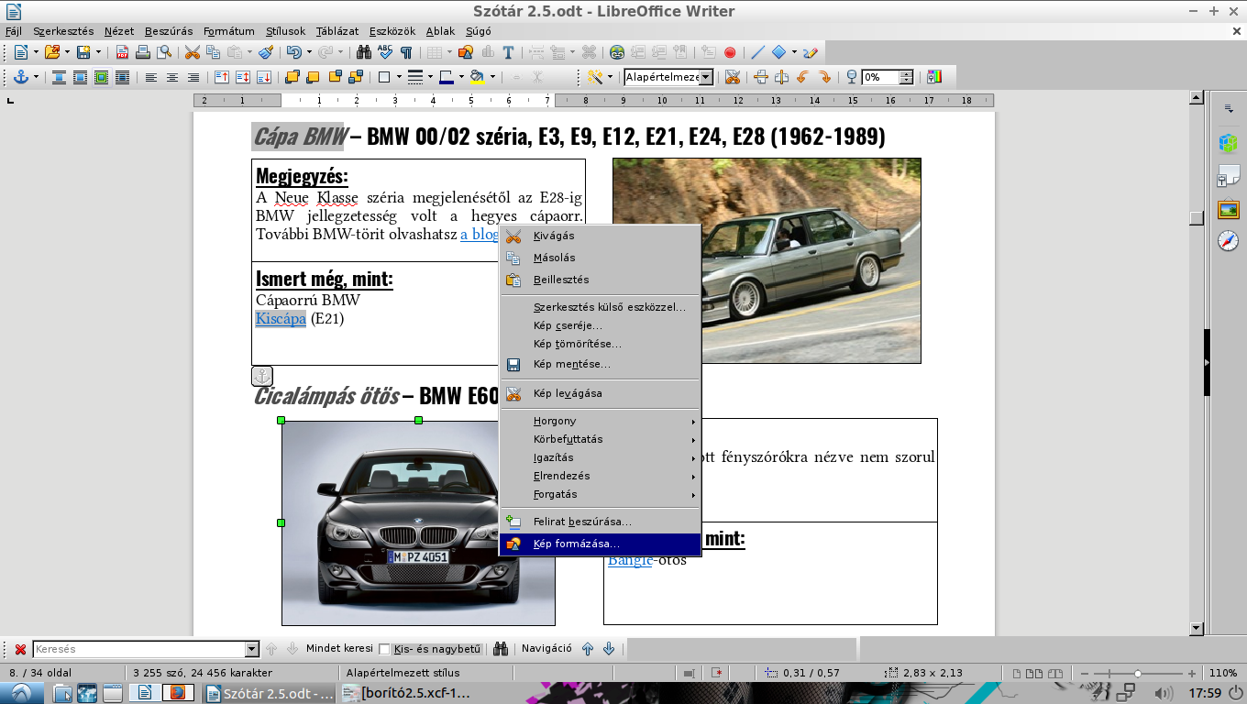Click the Flip Vertically icon

tap(760, 77)
